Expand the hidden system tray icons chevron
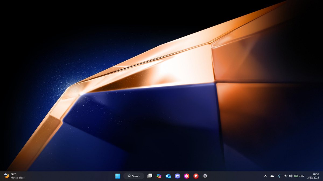This screenshot has height=181, width=323. [265, 176]
